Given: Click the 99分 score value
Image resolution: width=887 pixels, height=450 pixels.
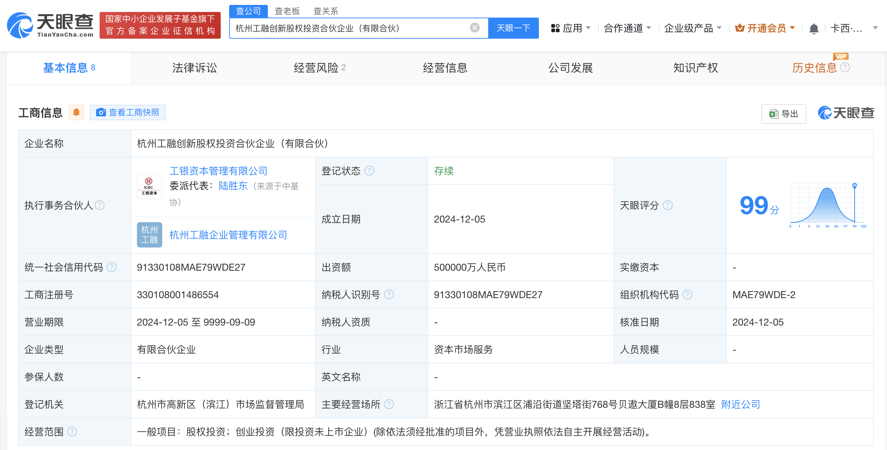Looking at the screenshot, I should [x=760, y=205].
